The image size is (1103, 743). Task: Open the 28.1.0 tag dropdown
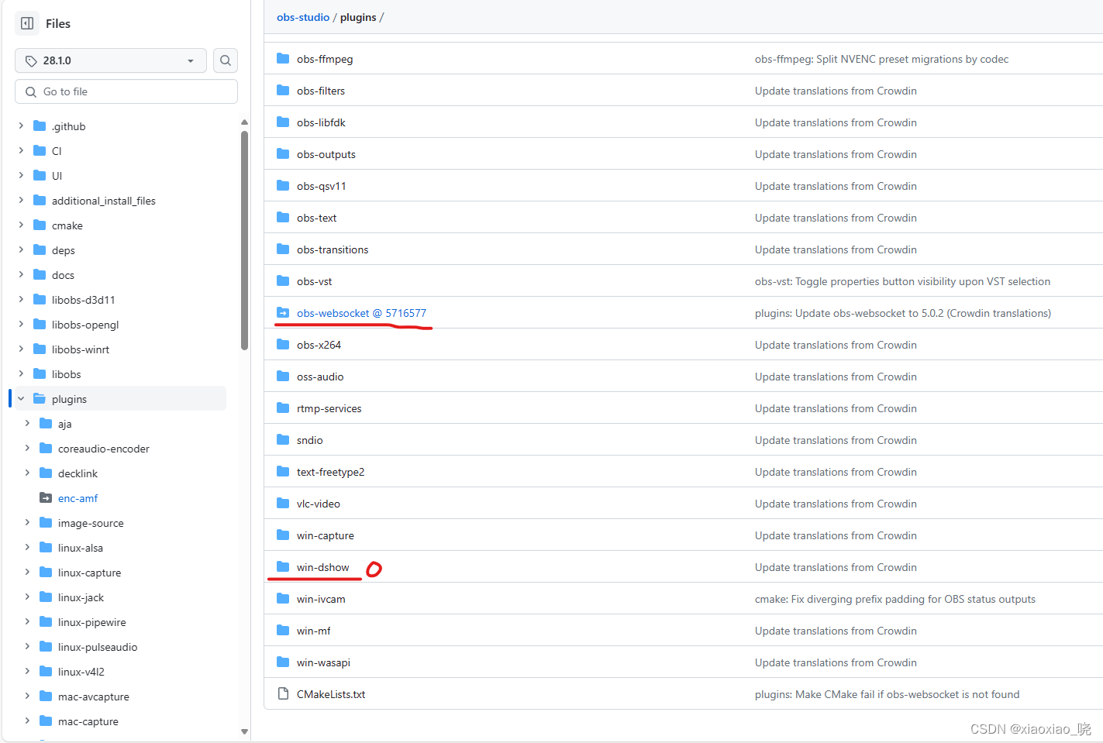pyautogui.click(x=111, y=60)
